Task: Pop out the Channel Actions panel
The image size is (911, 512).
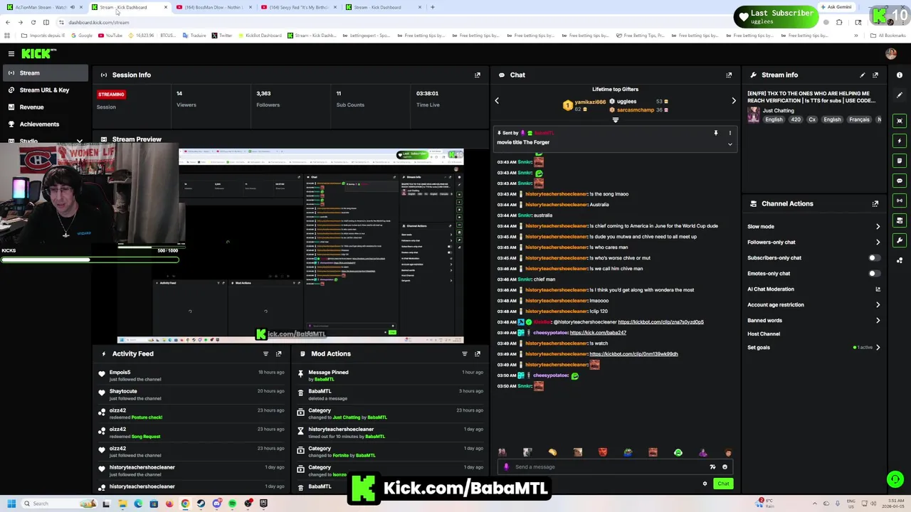Action: coord(875,203)
